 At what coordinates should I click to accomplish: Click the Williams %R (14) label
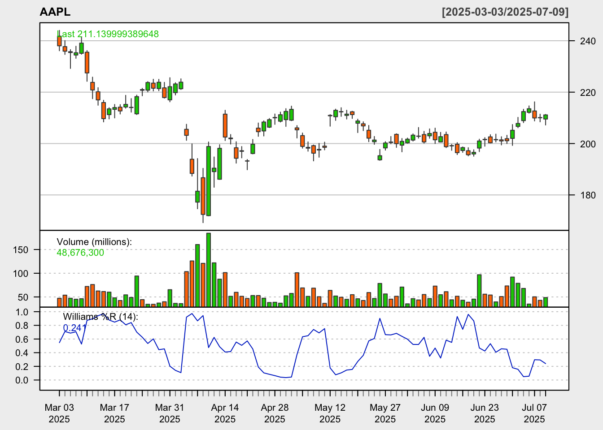100,317
